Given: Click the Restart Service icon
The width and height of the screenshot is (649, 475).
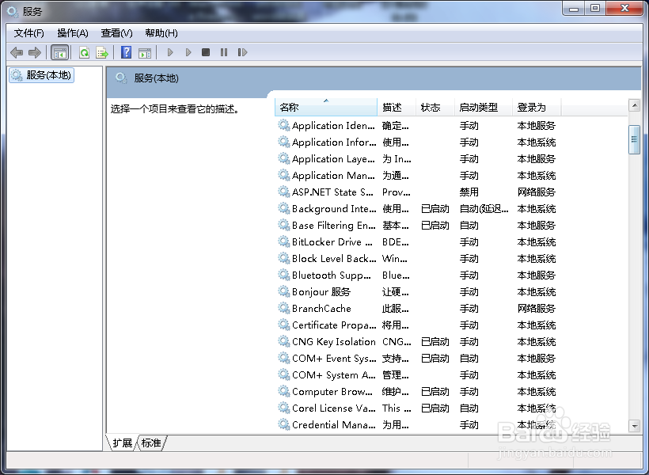Looking at the screenshot, I should click(242, 52).
